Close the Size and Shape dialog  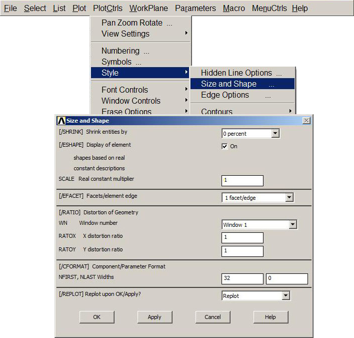tap(306, 121)
